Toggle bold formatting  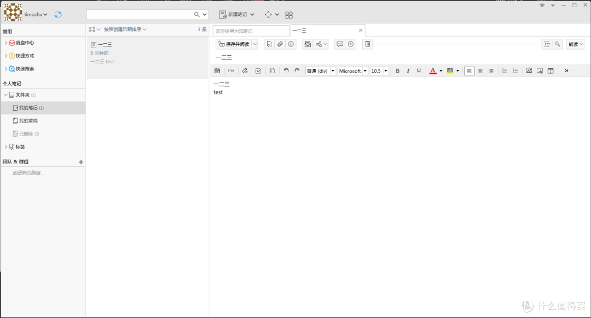[x=397, y=70]
